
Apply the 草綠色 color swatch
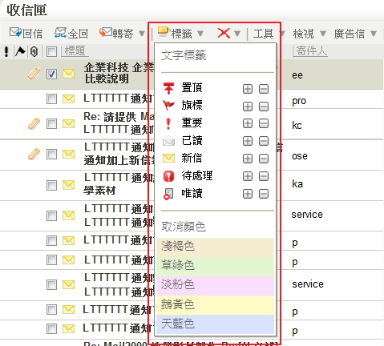(x=216, y=267)
